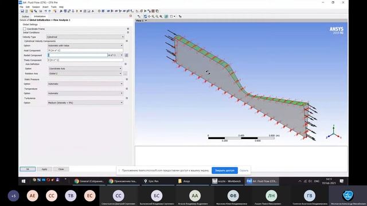Click the ellipsis button beside Rotation Axis

(126, 74)
